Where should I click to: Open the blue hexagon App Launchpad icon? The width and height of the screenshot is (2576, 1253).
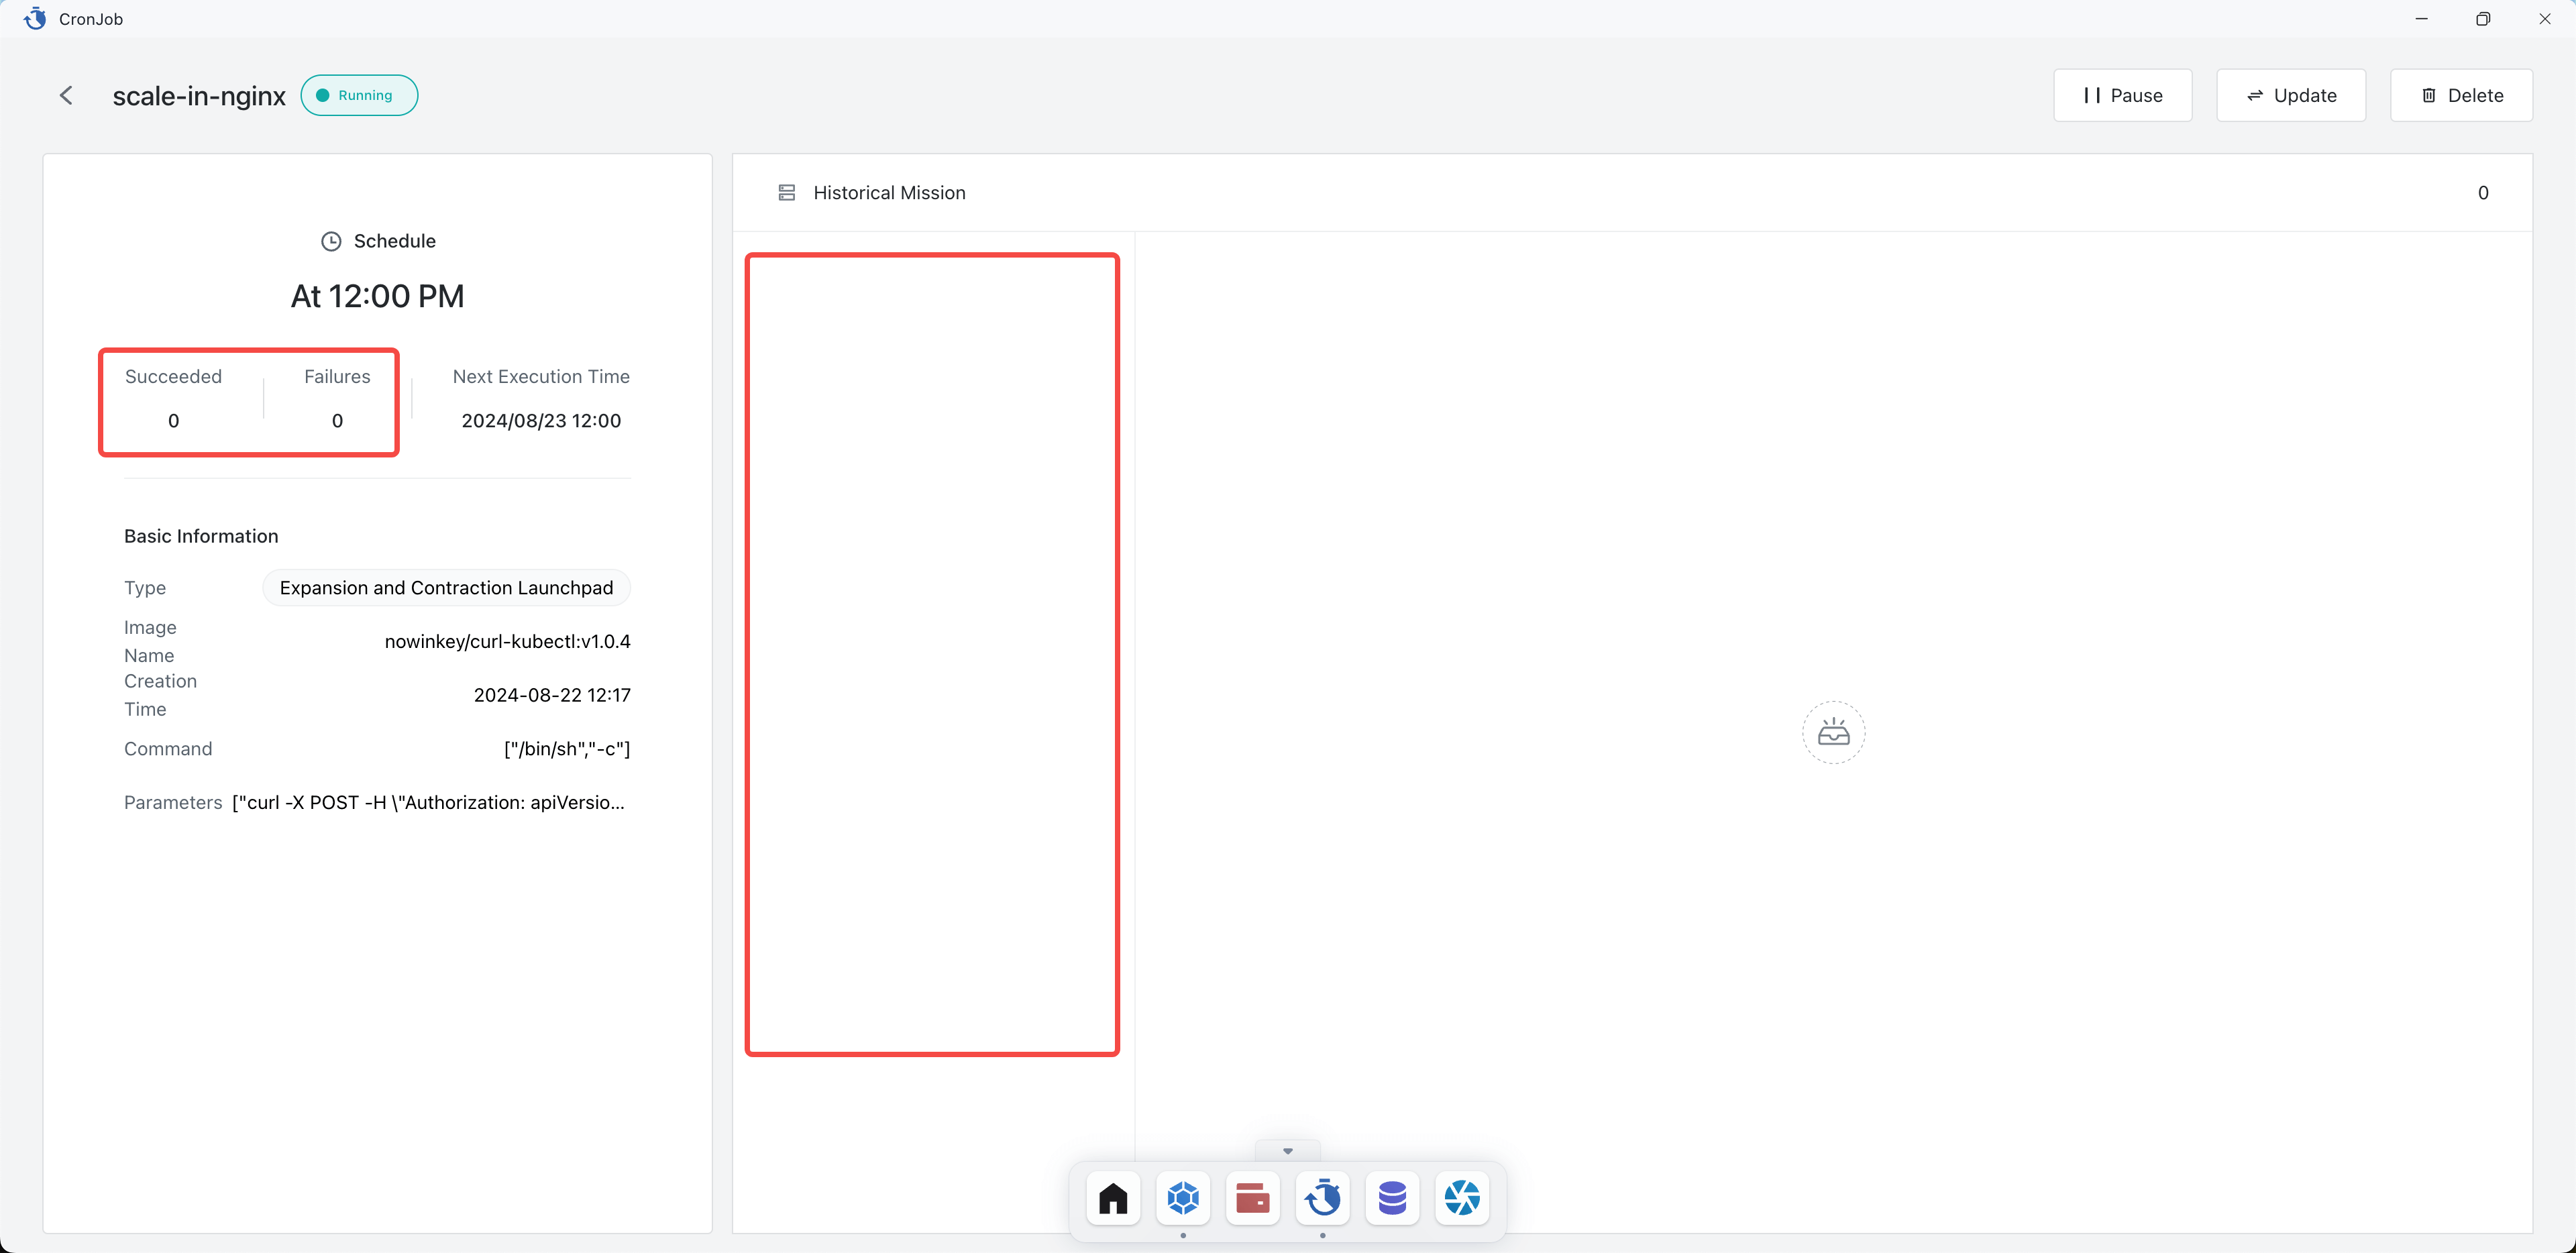coord(1183,1197)
